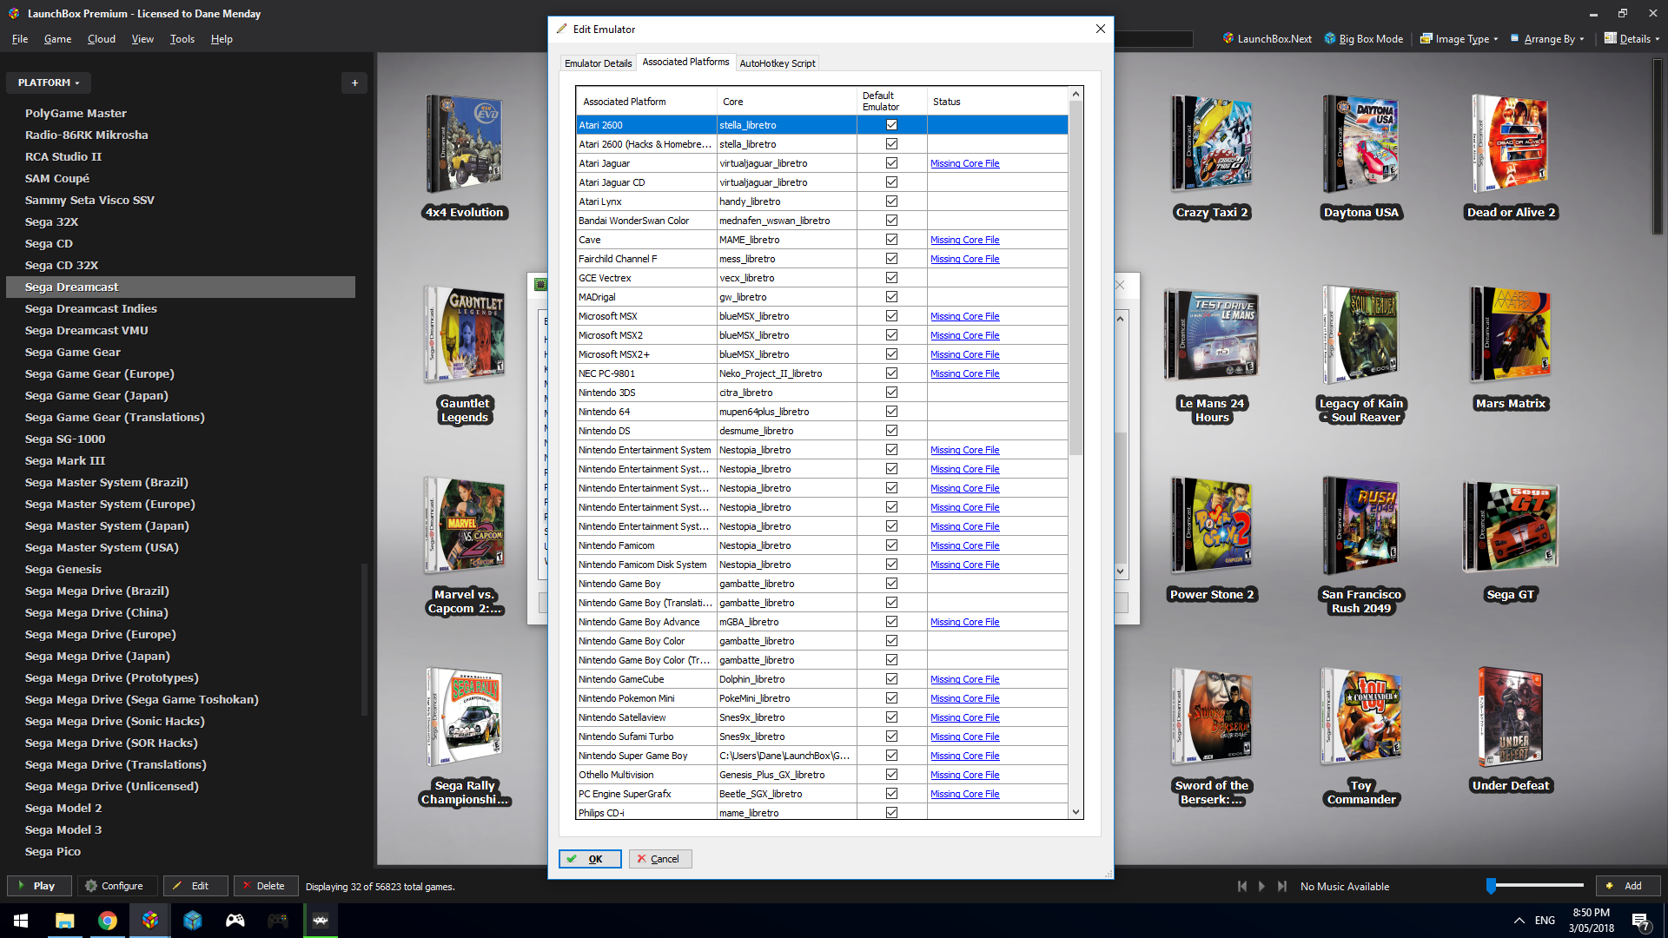Click the next track music control
This screenshot has height=938, width=1668.
coord(1281,886)
